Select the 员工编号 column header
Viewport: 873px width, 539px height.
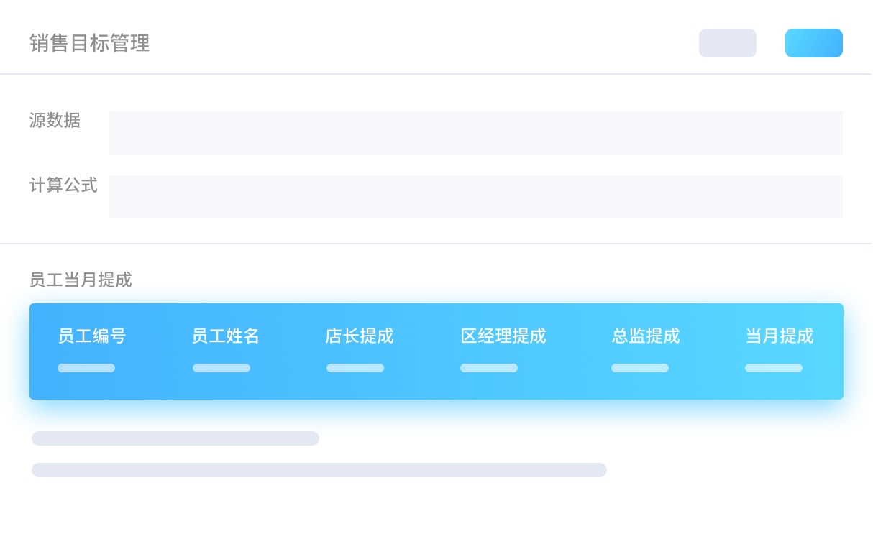point(92,336)
